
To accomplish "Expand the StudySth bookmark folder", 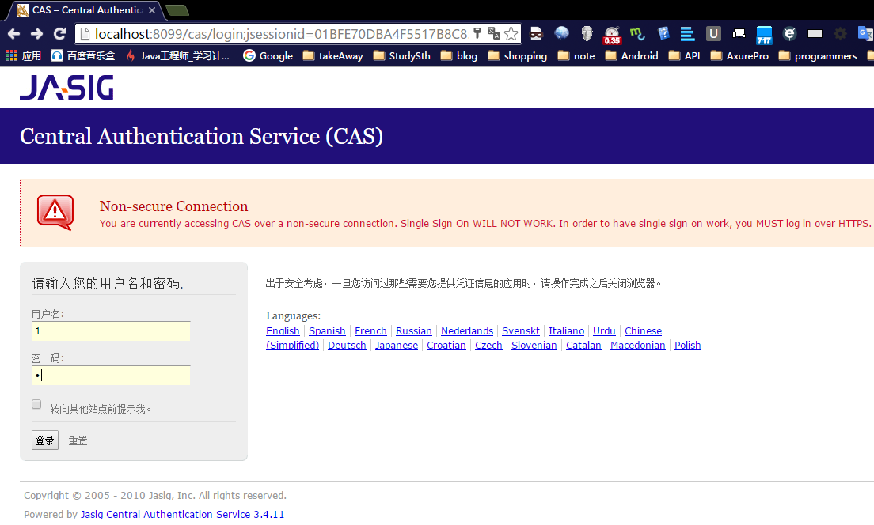I will click(402, 55).
